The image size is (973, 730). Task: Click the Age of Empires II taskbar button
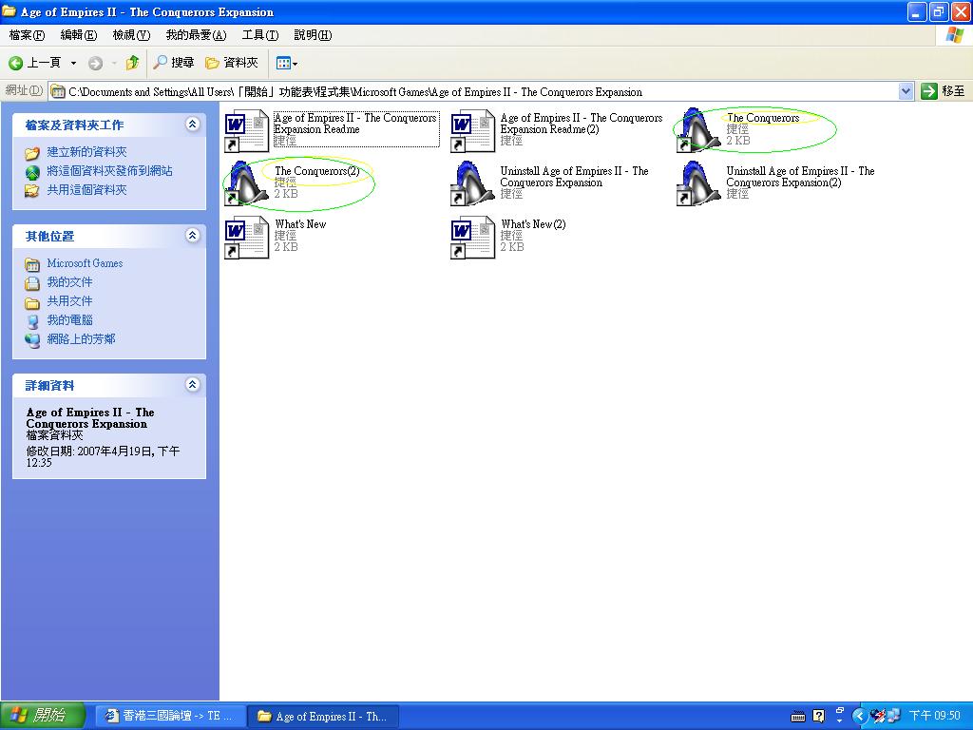(323, 717)
